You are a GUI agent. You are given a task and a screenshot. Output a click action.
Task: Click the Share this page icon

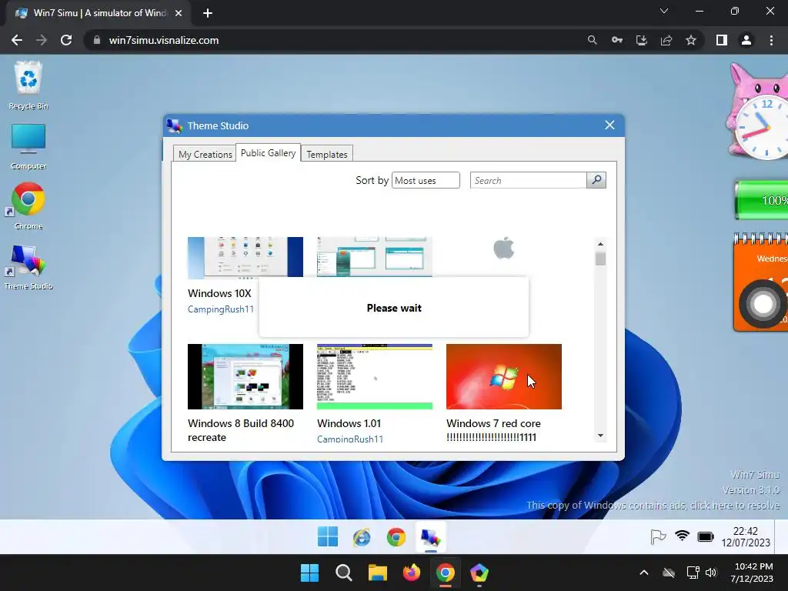666,40
